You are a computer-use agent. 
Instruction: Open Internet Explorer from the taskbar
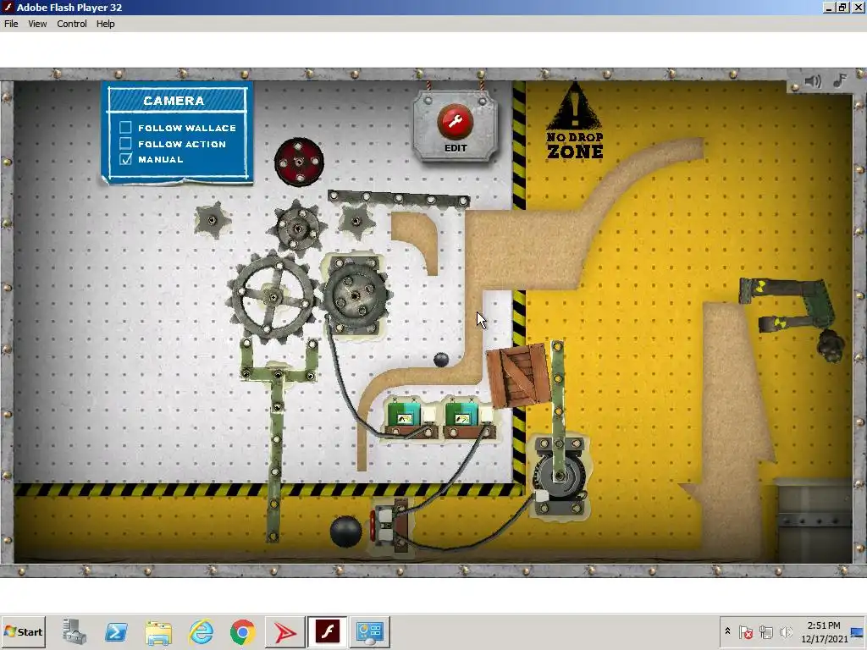point(201,631)
